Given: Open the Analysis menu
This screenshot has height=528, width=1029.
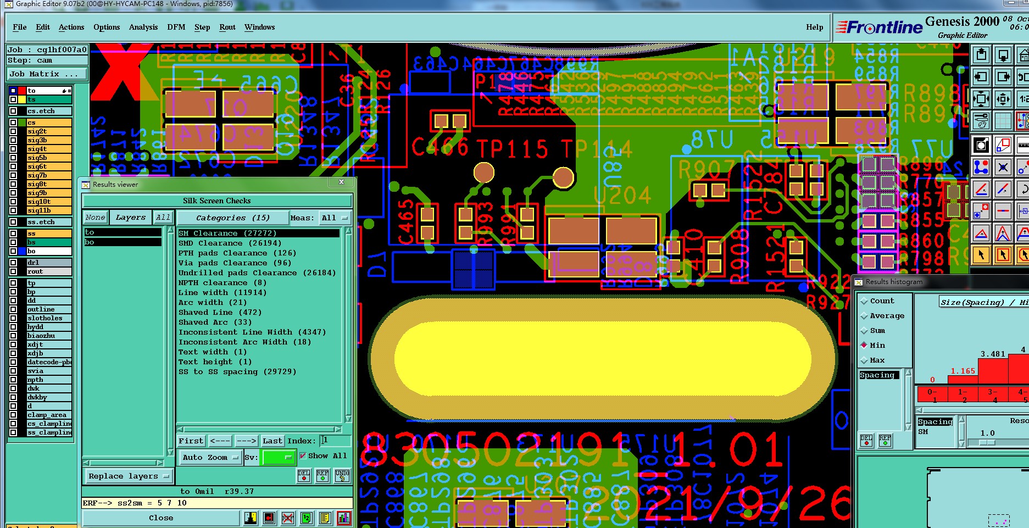Looking at the screenshot, I should coord(143,27).
